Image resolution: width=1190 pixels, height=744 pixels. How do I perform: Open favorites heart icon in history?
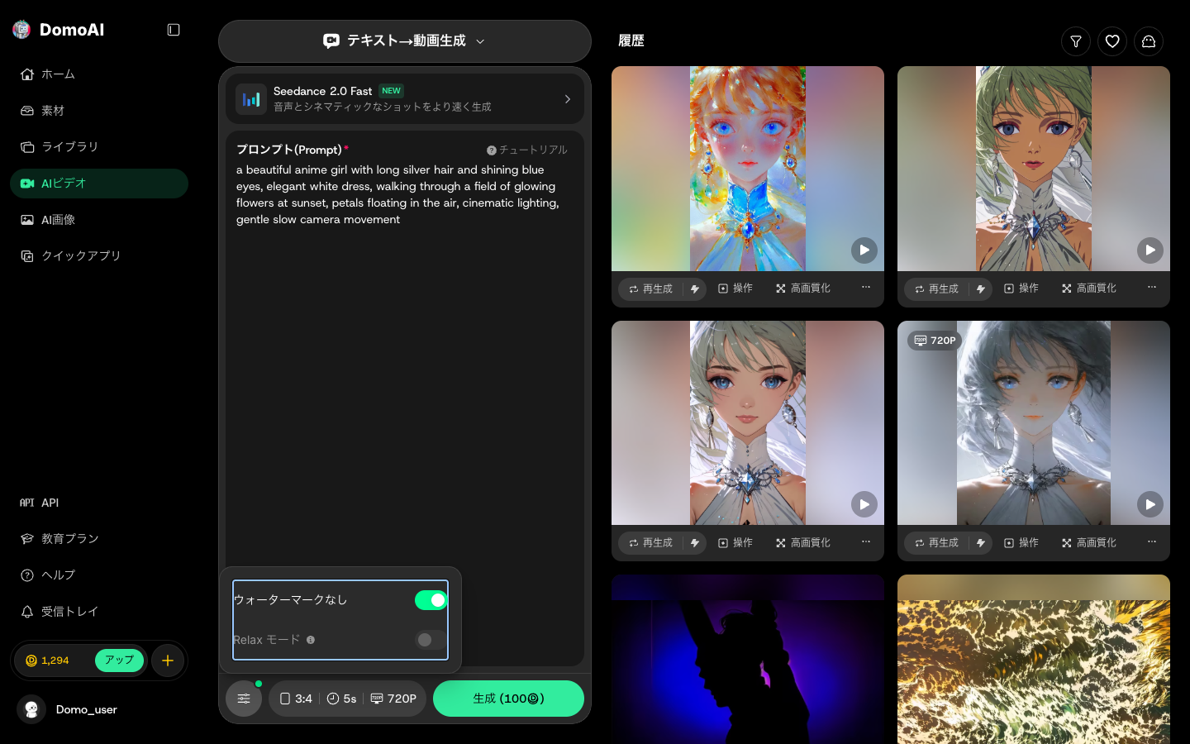(1112, 41)
